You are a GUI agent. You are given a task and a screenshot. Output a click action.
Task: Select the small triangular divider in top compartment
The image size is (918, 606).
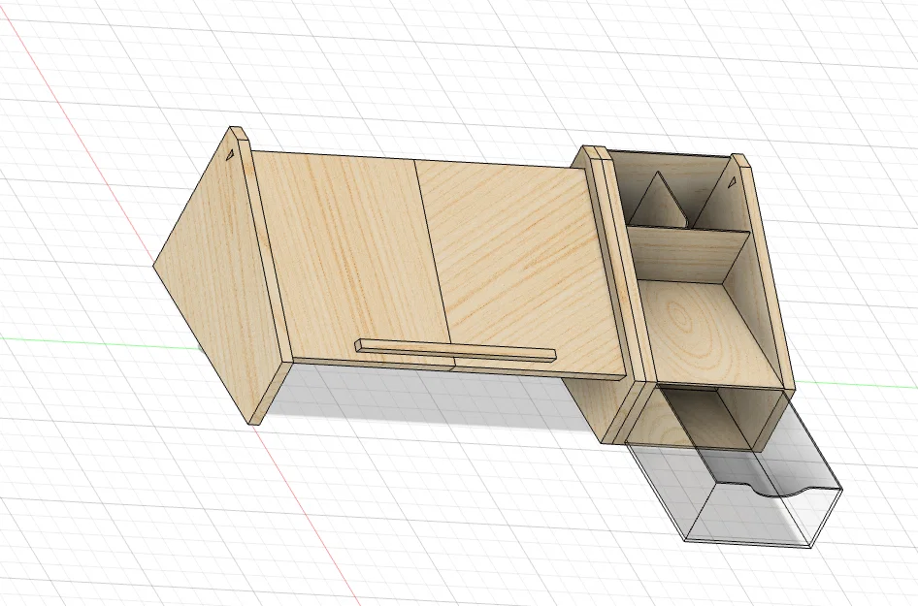click(x=659, y=200)
